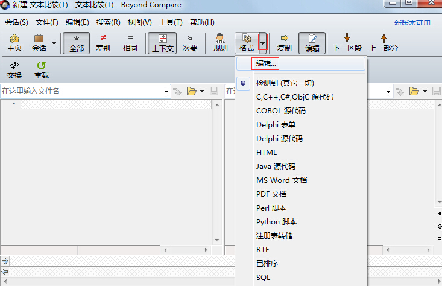442x286 pixels.
Task: Expand right file name history dropdown
Action: coord(388,91)
